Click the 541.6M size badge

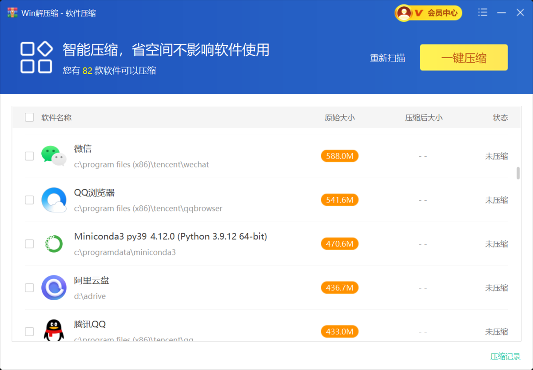(x=340, y=200)
